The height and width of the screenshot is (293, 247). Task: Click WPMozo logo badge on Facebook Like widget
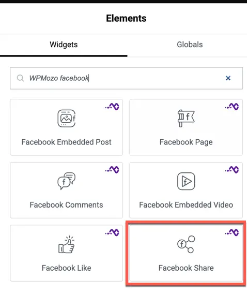(112, 232)
